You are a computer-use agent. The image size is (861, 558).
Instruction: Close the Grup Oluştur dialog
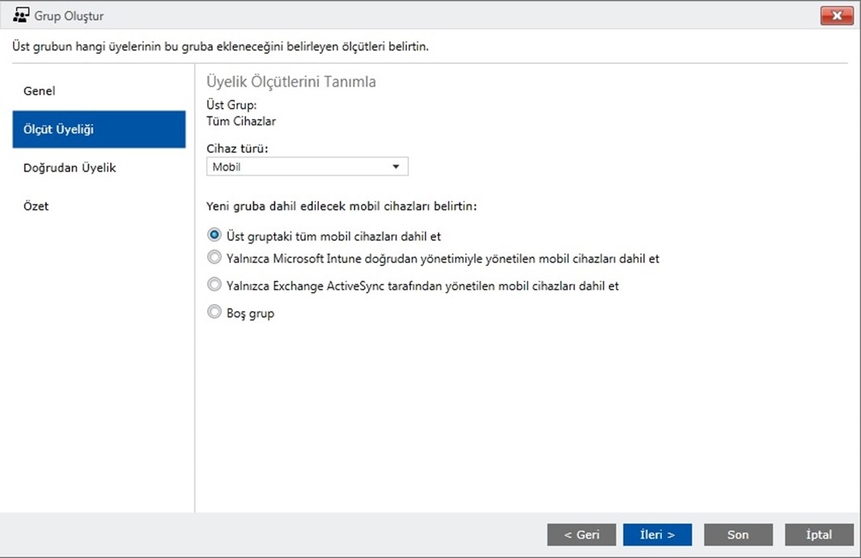837,16
